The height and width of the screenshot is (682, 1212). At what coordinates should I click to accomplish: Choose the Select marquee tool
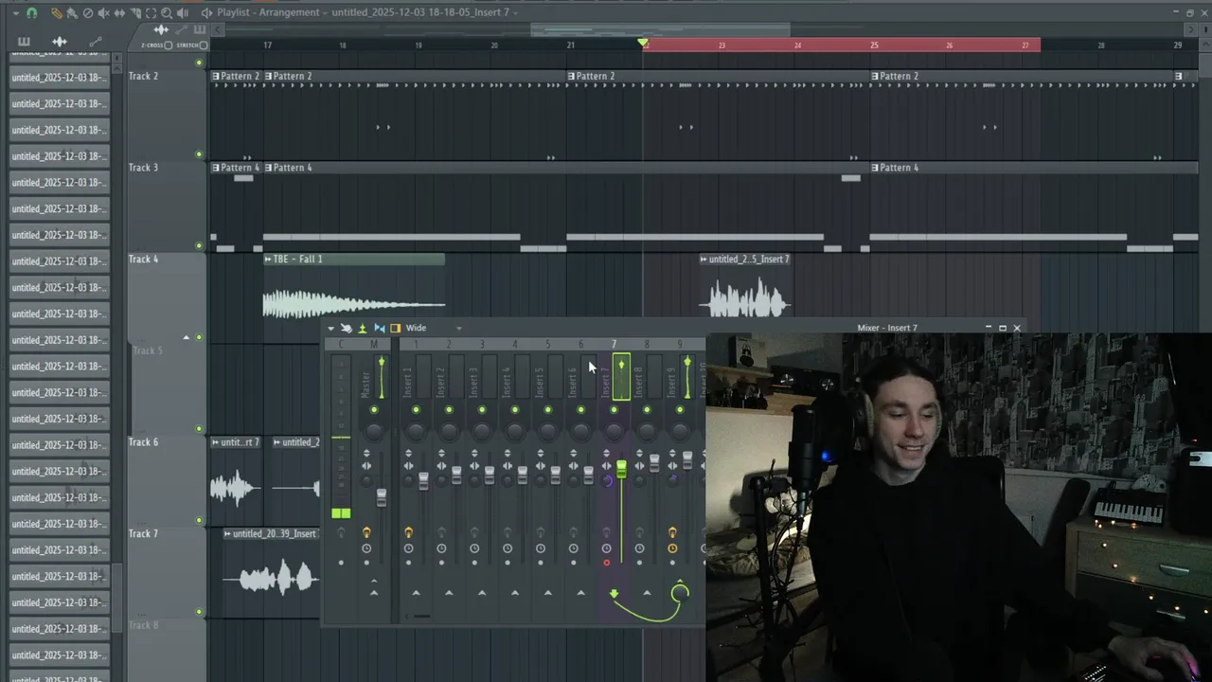click(151, 13)
